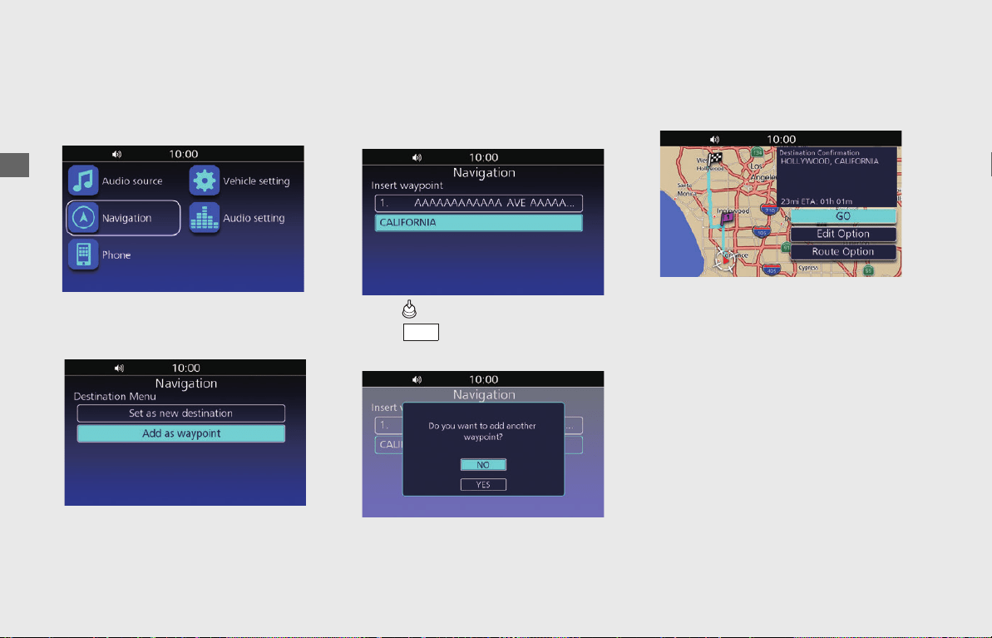Click the Phone label
992x638 pixels.
tap(116, 255)
